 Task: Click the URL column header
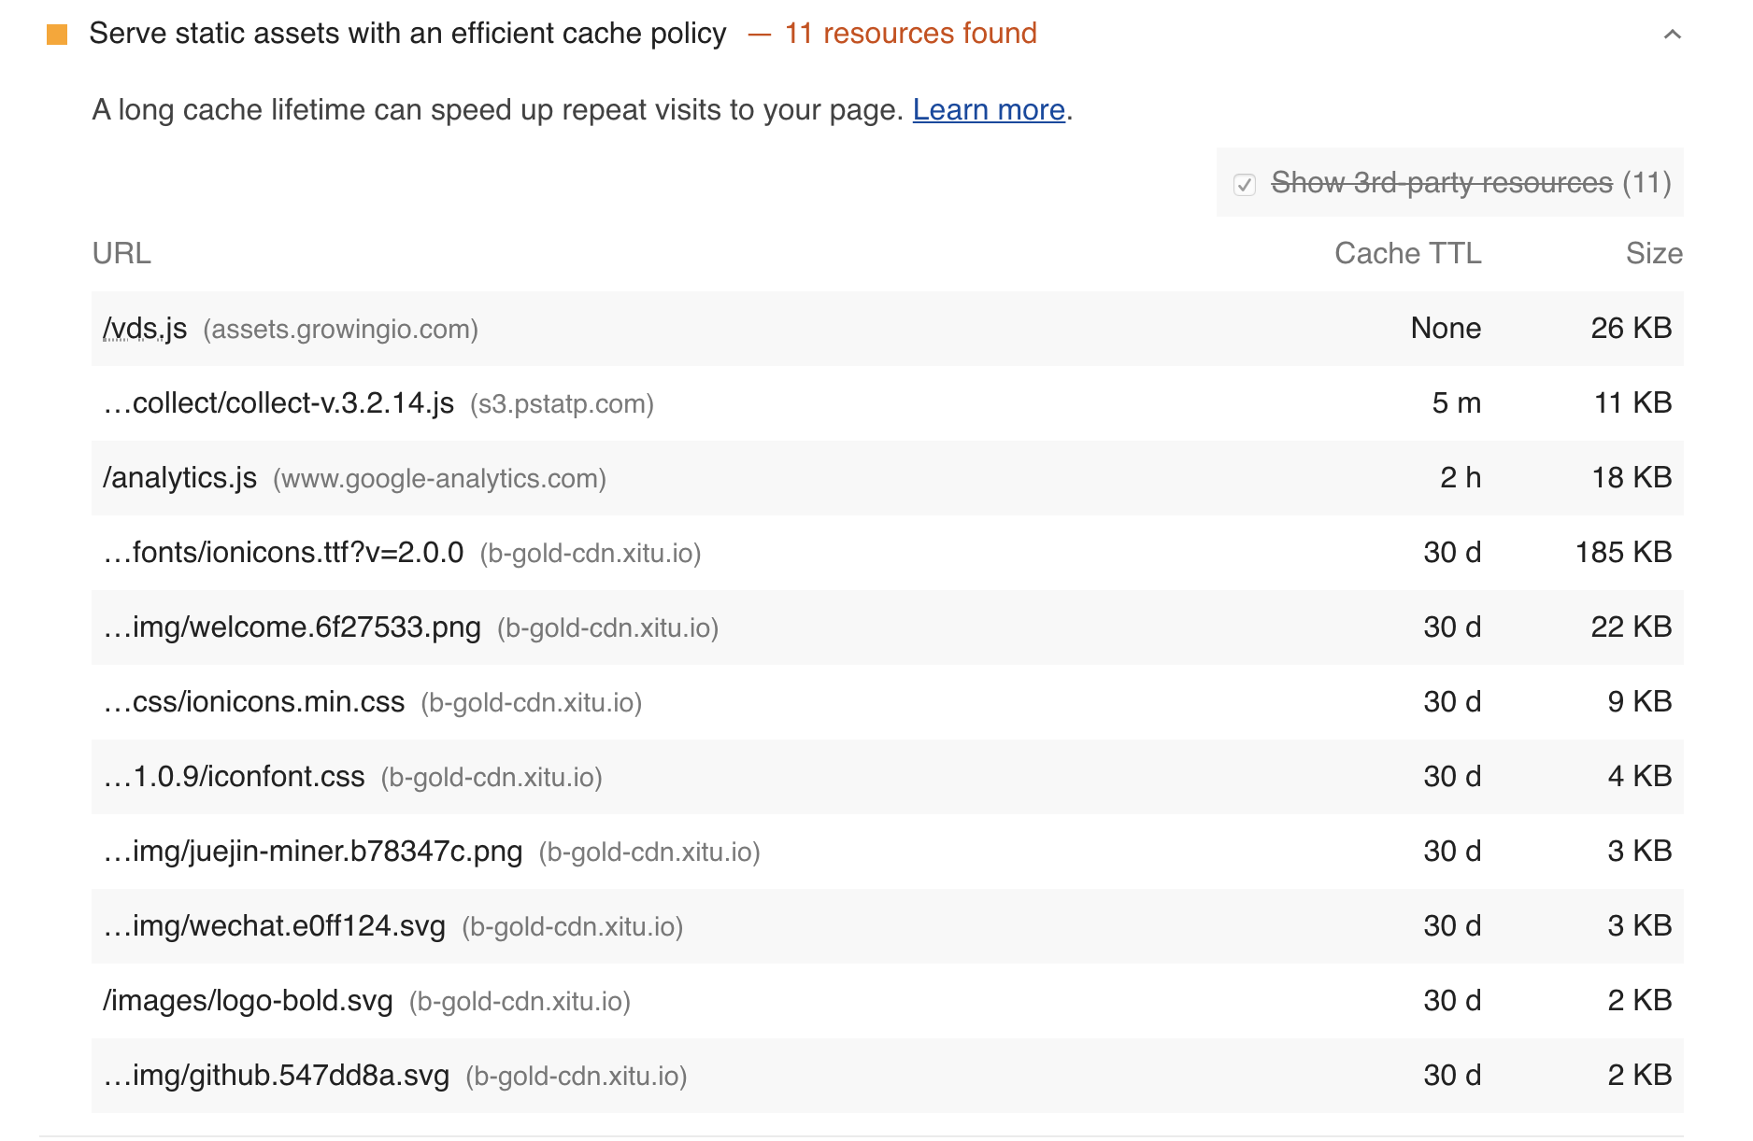click(x=121, y=253)
